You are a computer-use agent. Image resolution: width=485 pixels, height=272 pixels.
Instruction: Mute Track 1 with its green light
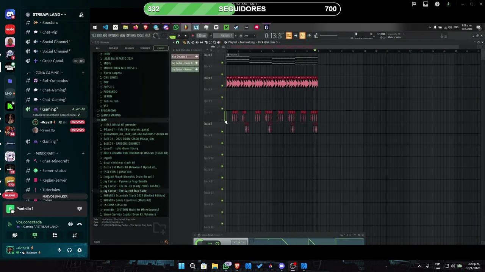[x=222, y=63]
